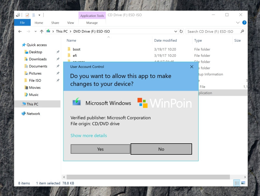Unpin Downloads using its pin icon
The image size is (260, 196).
(x=58, y=59)
